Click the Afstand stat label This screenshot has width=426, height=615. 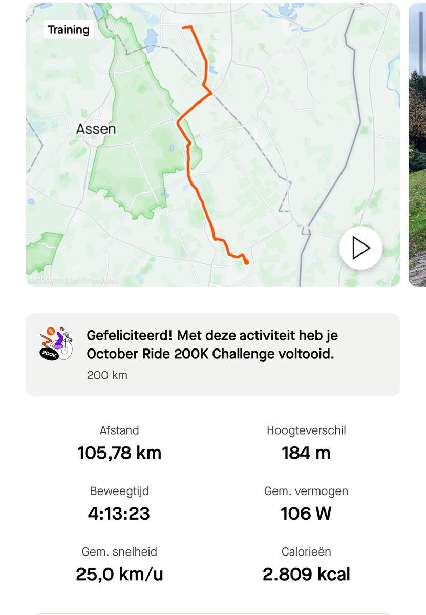pos(119,430)
